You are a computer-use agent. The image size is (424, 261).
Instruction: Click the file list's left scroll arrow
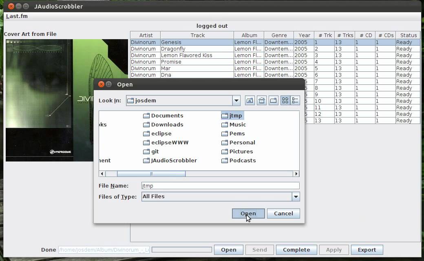102,174
